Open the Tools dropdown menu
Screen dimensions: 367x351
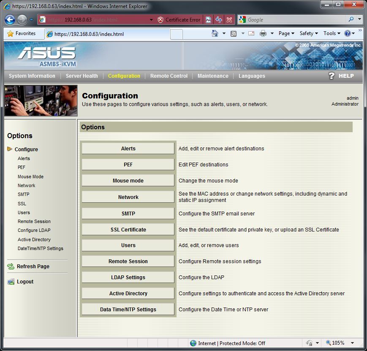[x=332, y=33]
